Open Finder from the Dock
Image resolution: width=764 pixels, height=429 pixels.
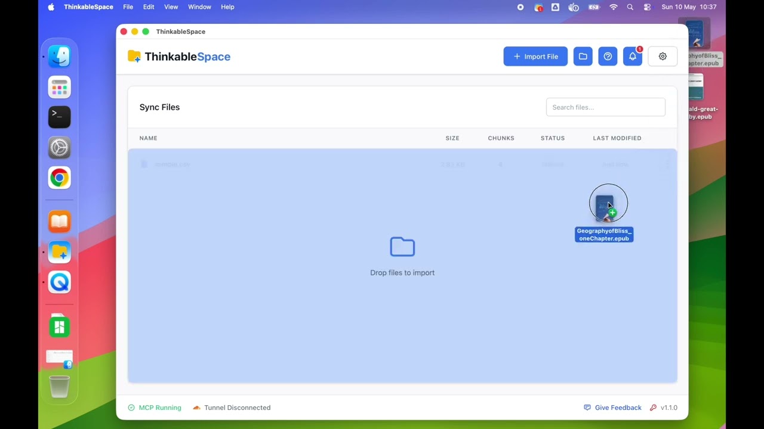pos(60,57)
